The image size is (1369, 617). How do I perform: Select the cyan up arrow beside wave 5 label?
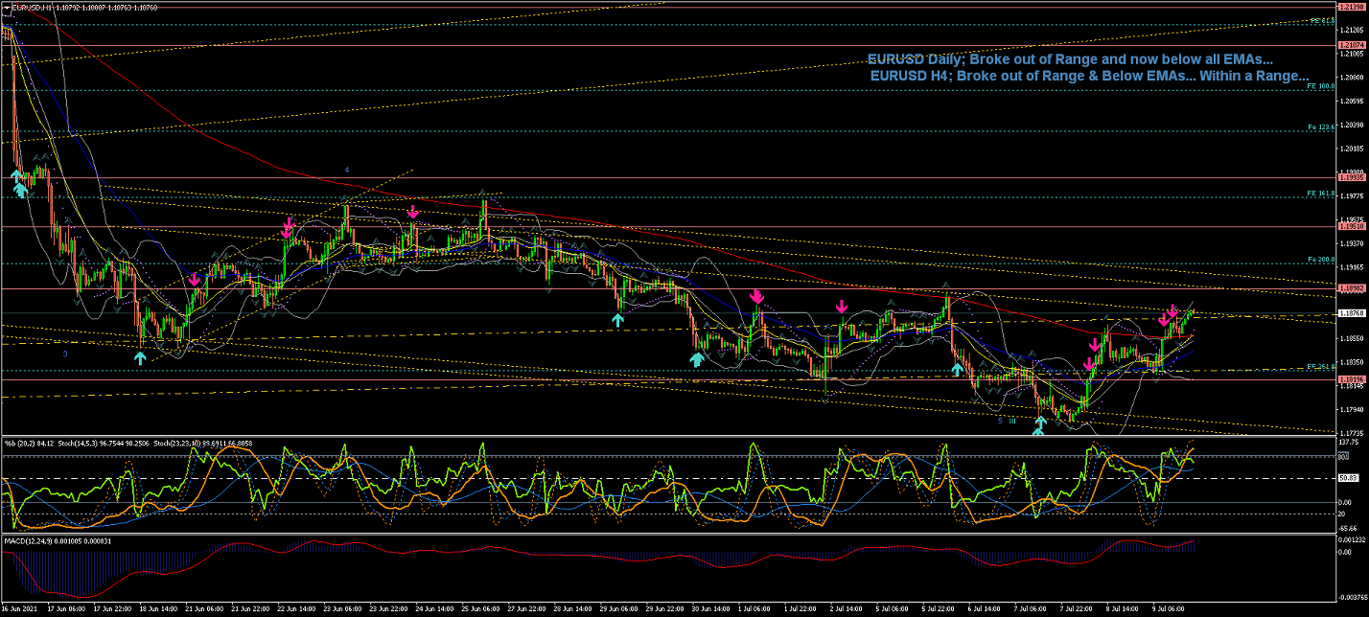(1039, 423)
